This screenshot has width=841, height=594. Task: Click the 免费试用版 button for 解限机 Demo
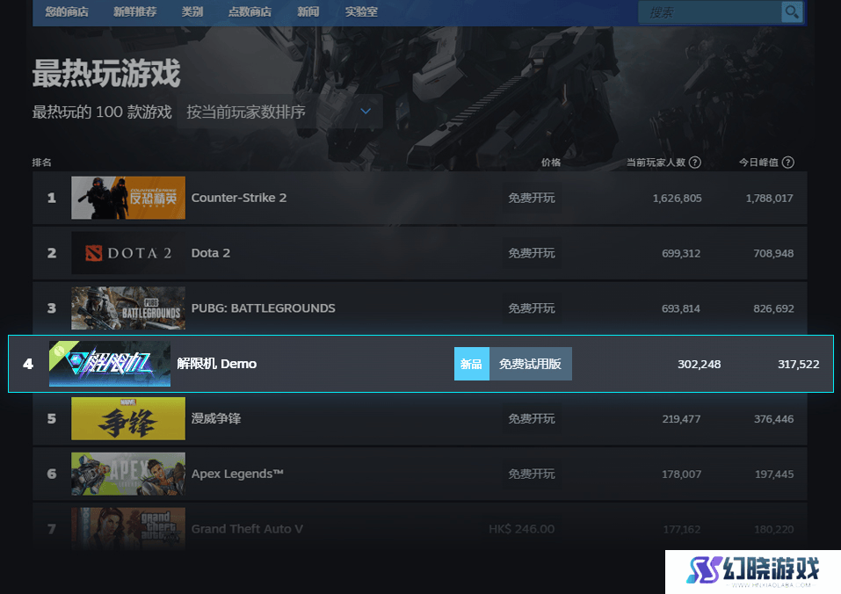[531, 364]
